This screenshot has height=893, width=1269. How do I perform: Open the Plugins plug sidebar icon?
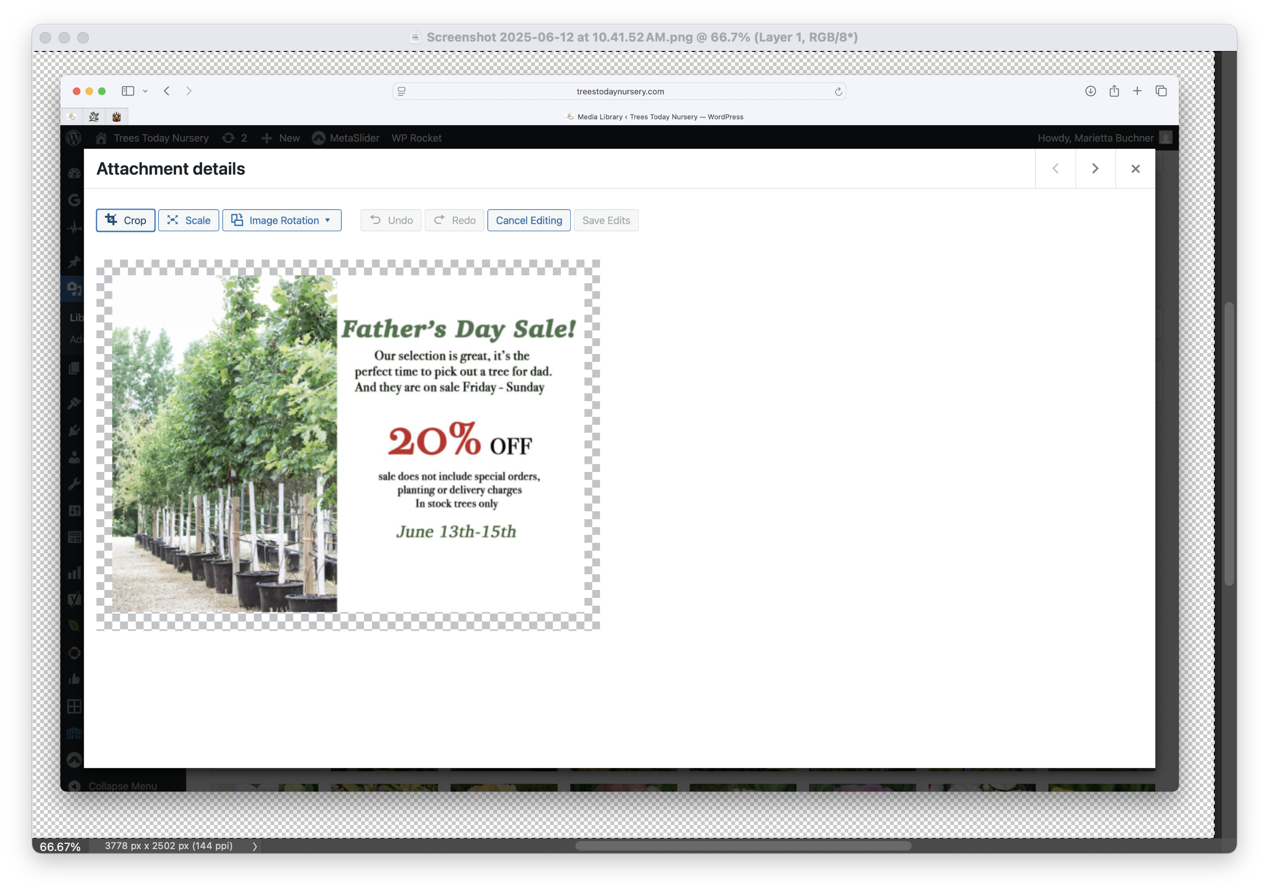tap(74, 430)
